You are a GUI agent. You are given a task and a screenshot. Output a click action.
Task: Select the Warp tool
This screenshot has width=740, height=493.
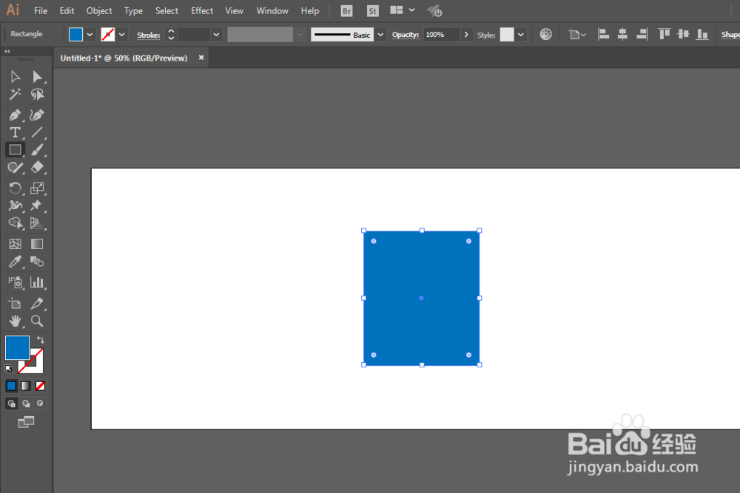(x=15, y=205)
